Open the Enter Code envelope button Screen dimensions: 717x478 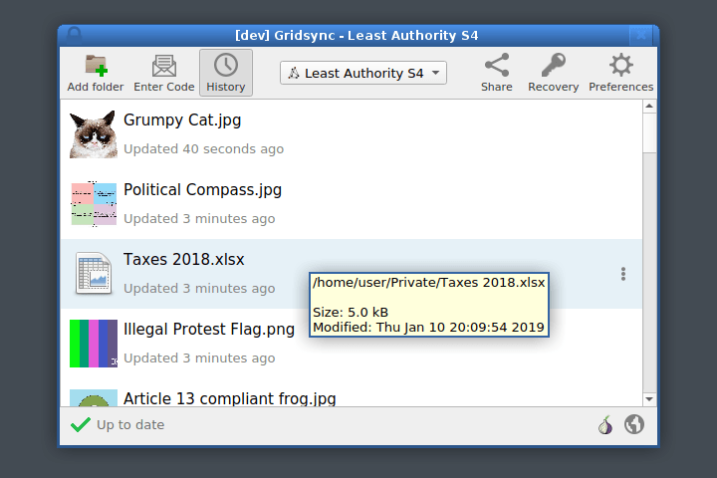click(x=164, y=73)
